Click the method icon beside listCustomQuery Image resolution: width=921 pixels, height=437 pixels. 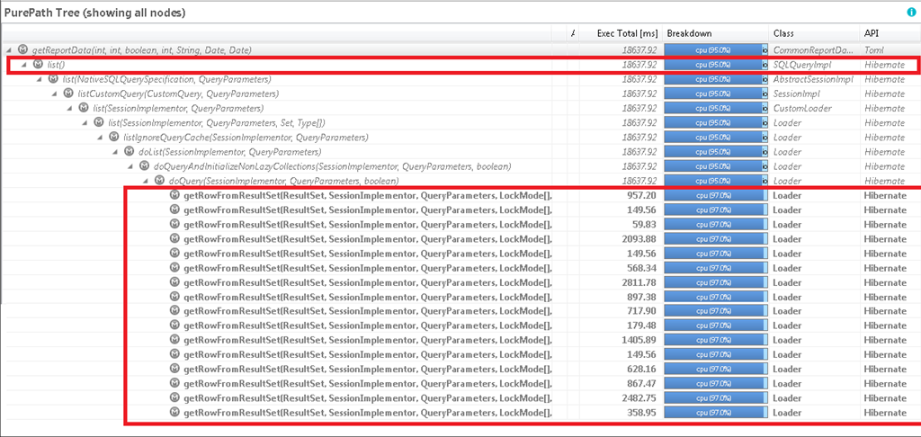[68, 94]
